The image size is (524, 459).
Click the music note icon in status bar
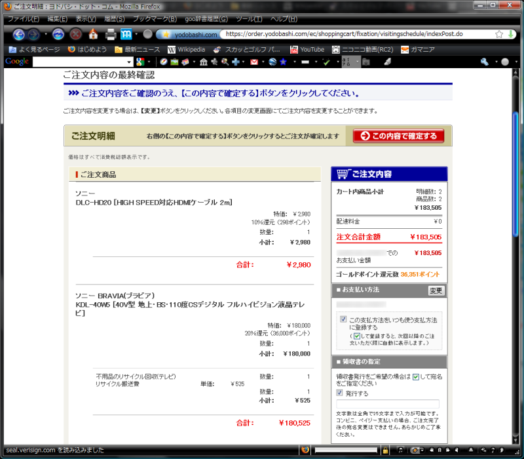tap(400, 450)
